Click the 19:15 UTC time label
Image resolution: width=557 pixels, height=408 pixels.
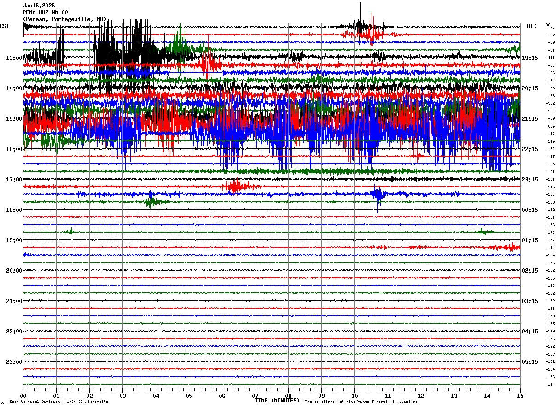pos(530,58)
